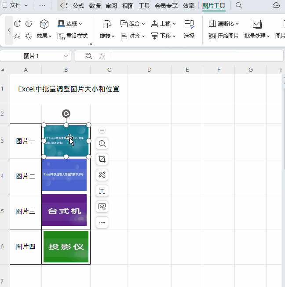Image resolution: width=285 pixels, height=287 pixels.
Task: Click cell containing 图片四
Action: (x=26, y=247)
